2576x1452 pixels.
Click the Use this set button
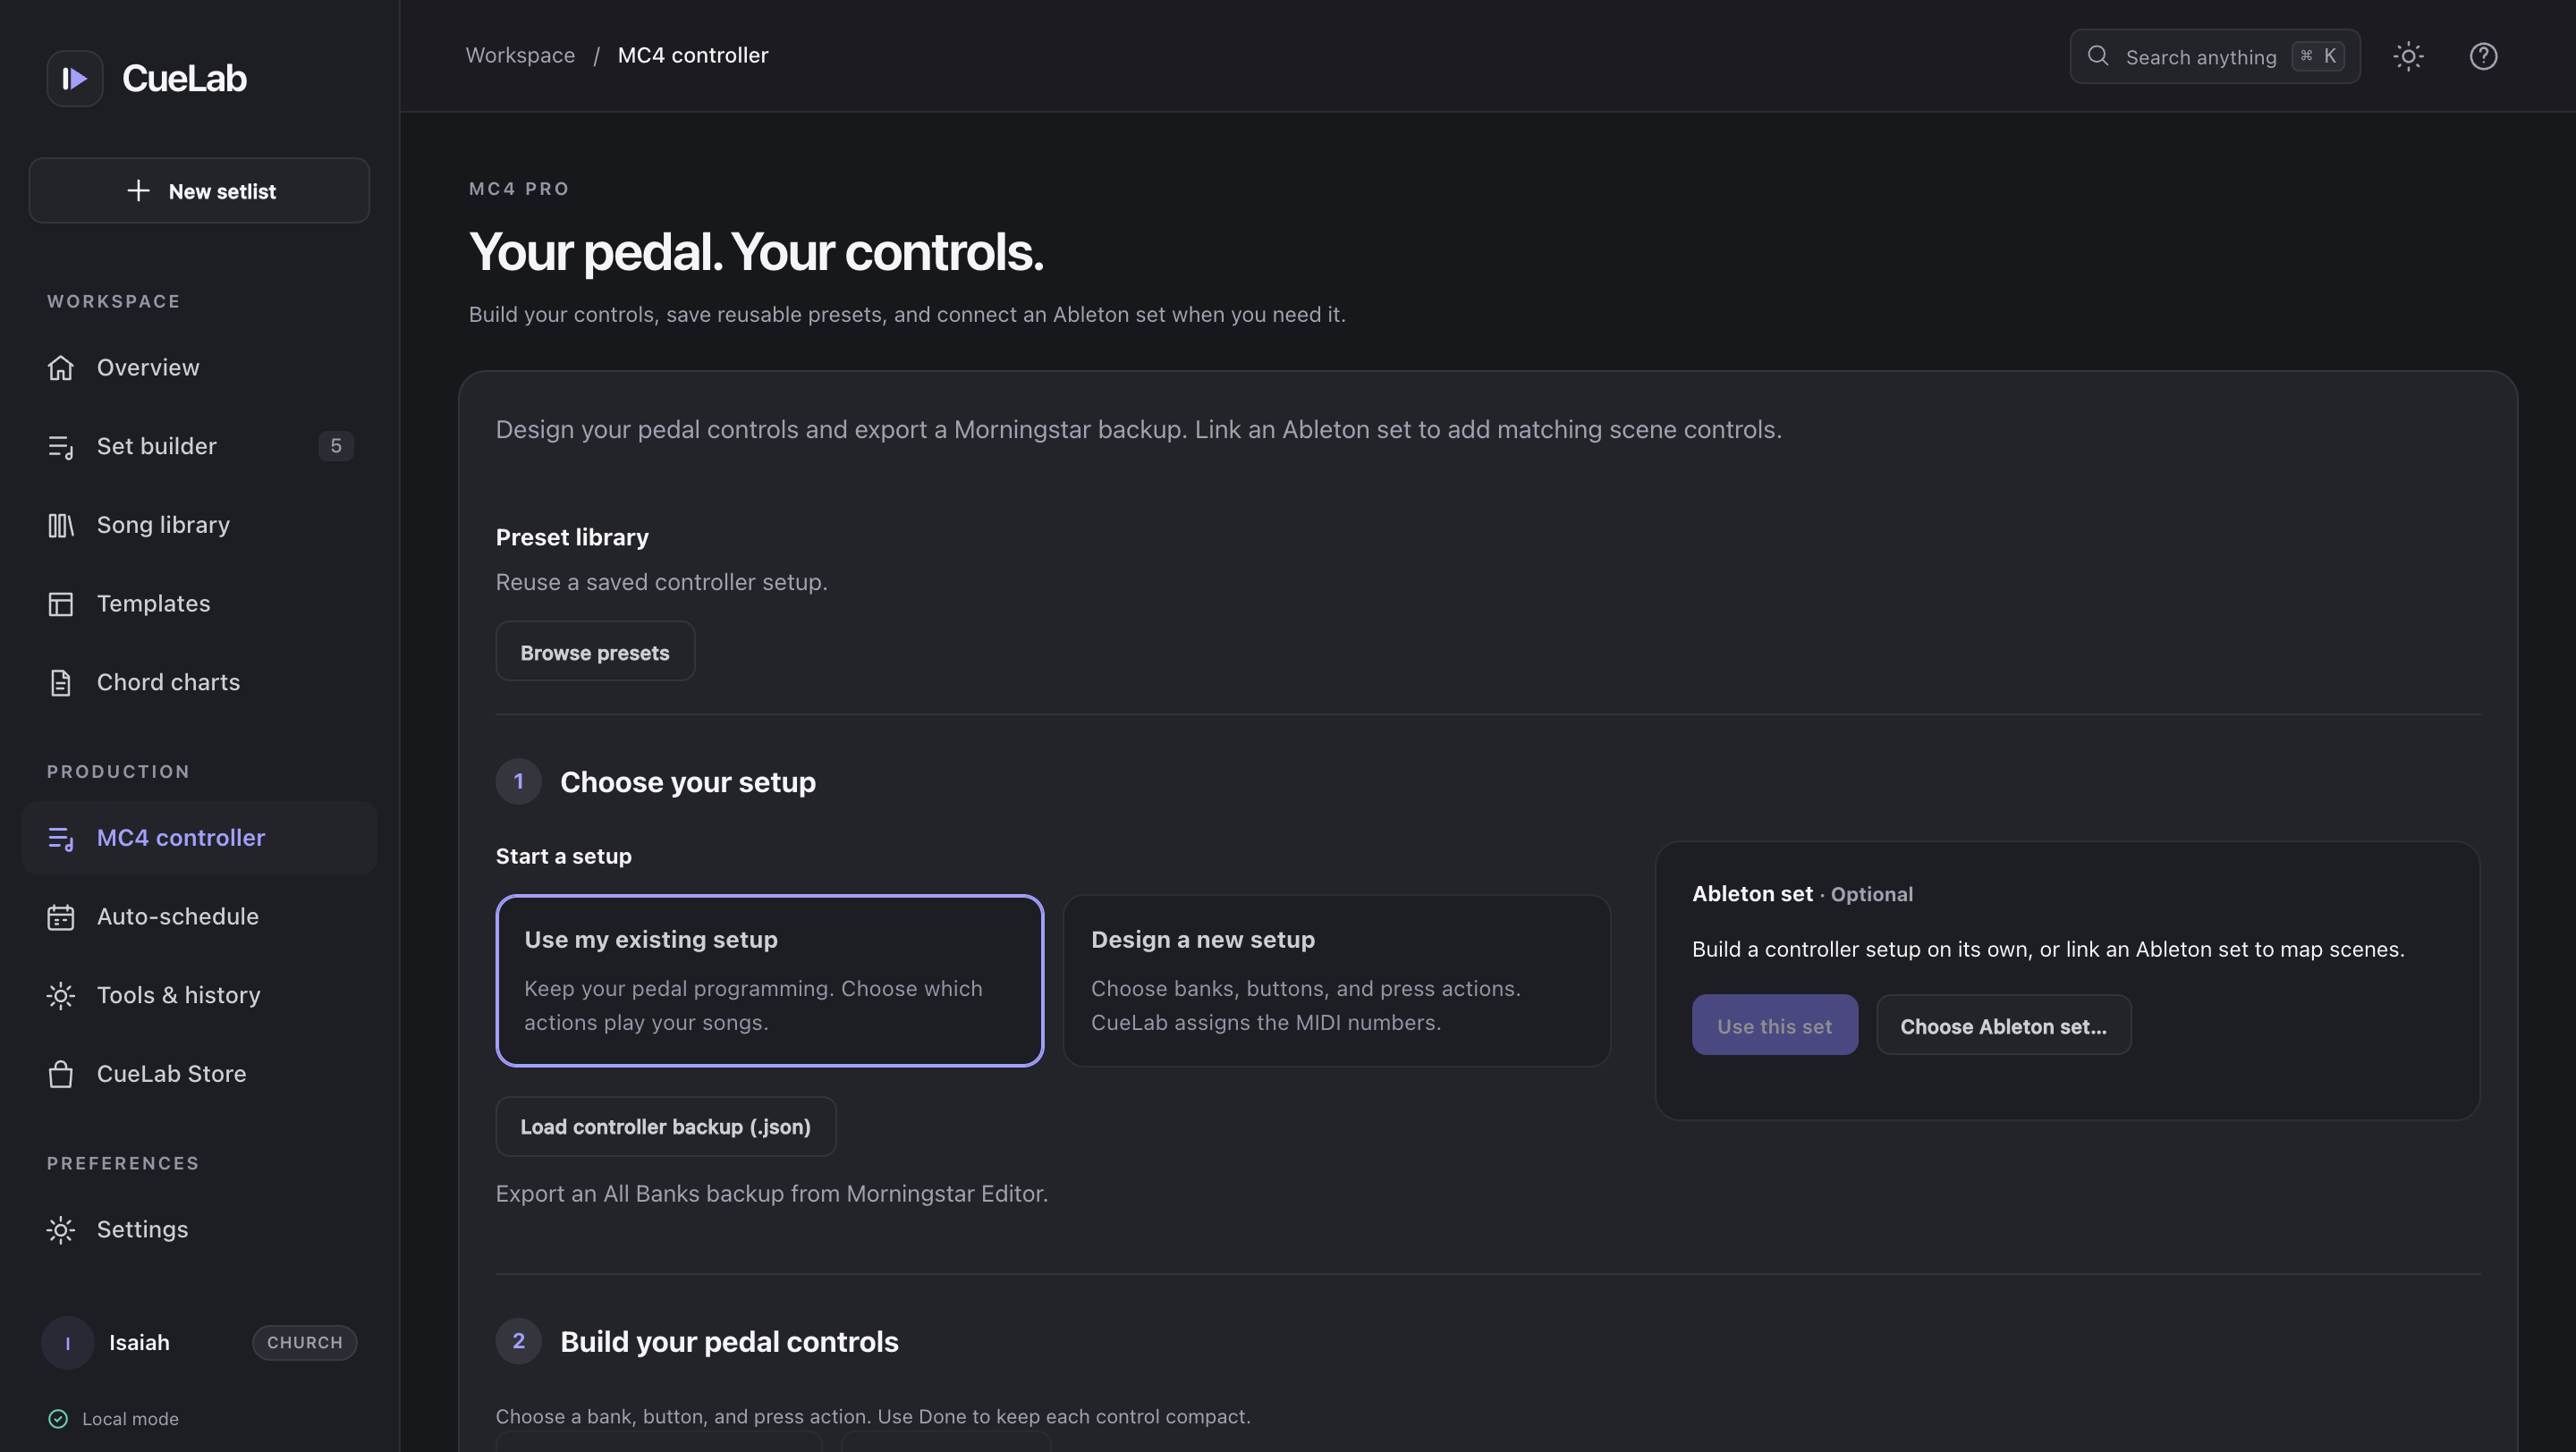pyautogui.click(x=1775, y=1025)
